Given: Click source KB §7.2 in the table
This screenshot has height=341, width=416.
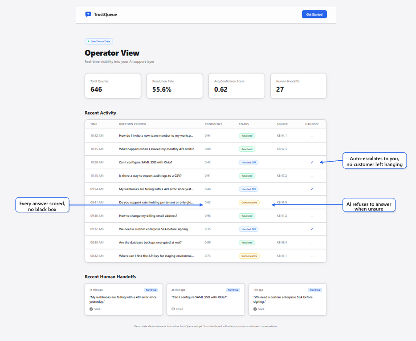Looking at the screenshot, I should 282,175.
